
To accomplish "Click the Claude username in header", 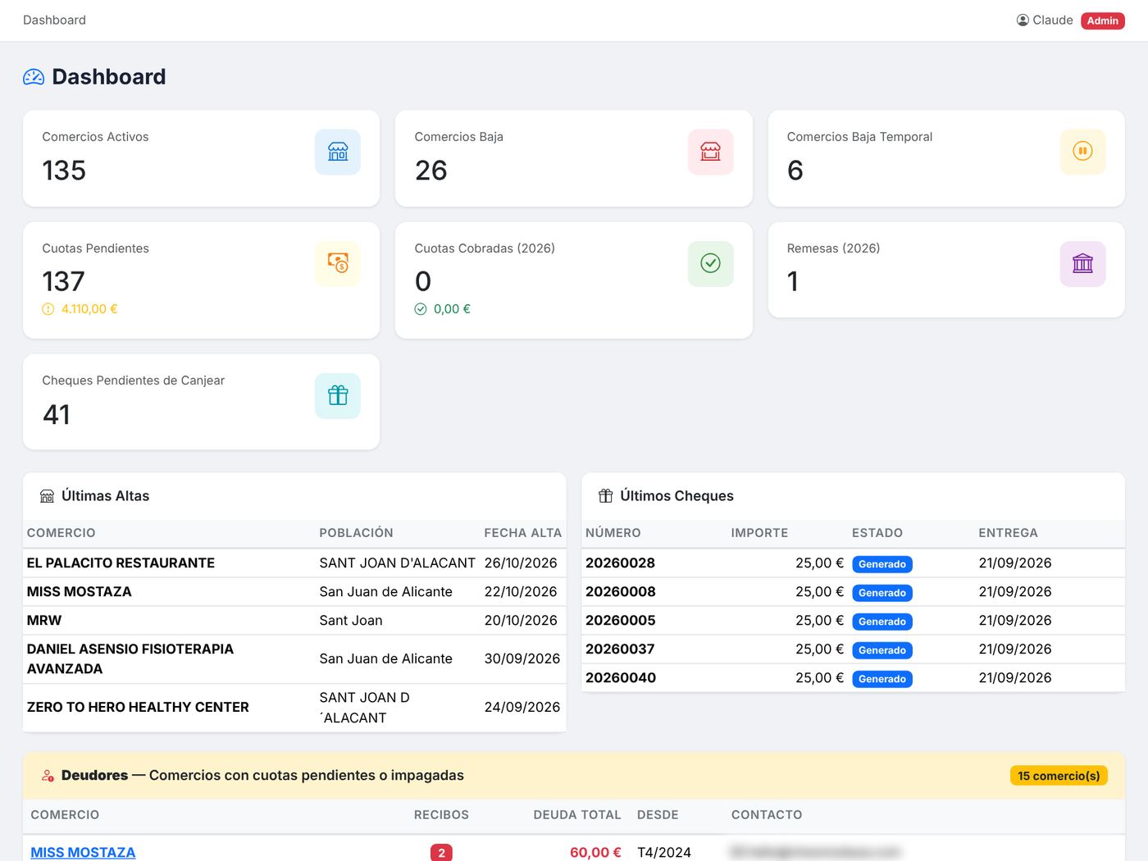I will (1053, 20).
